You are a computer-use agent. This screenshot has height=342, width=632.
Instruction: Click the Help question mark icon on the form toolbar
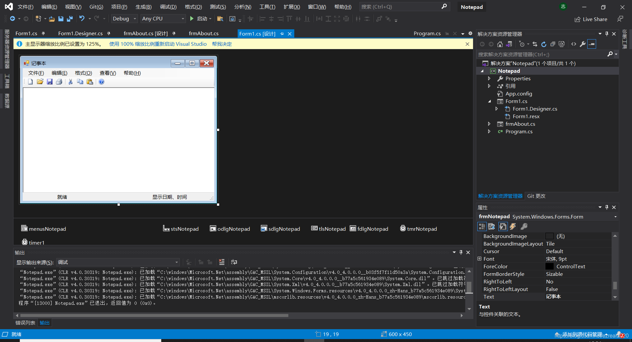pyautogui.click(x=101, y=82)
